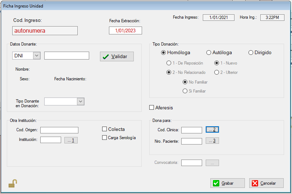The height and width of the screenshot is (194, 292).
Task: Select the Autóloga donation type
Action: [209, 53]
